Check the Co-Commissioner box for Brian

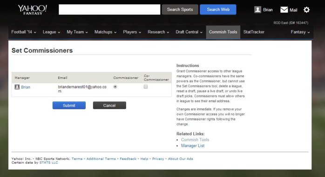[146, 87]
